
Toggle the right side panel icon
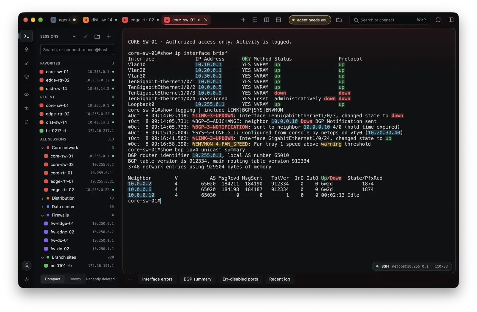(x=451, y=20)
